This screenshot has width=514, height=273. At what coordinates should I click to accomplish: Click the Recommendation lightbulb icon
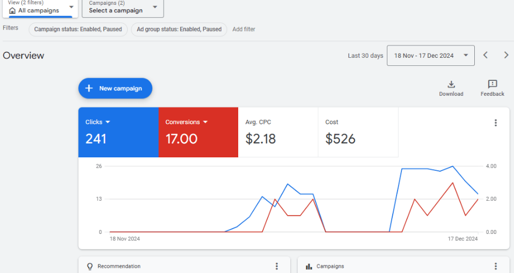pyautogui.click(x=90, y=267)
